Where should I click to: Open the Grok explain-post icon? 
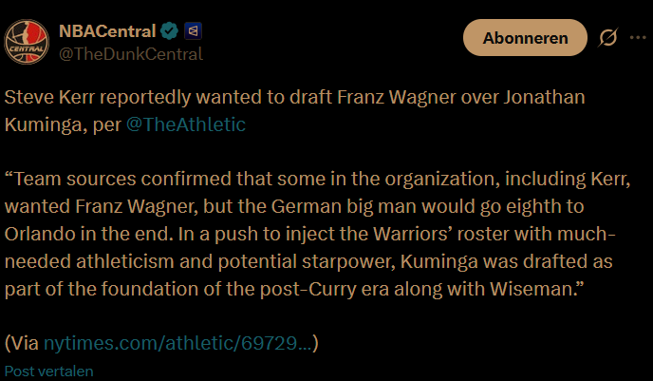[x=608, y=37]
